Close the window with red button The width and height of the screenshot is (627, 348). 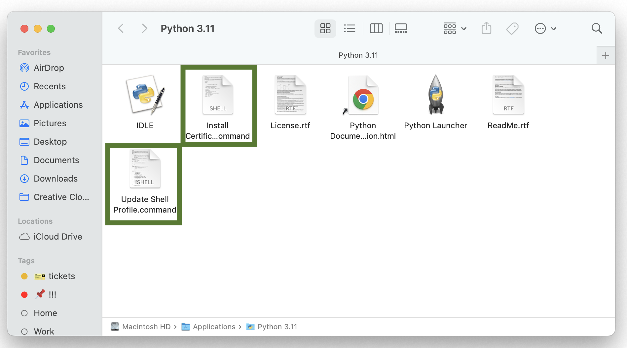coord(24,29)
